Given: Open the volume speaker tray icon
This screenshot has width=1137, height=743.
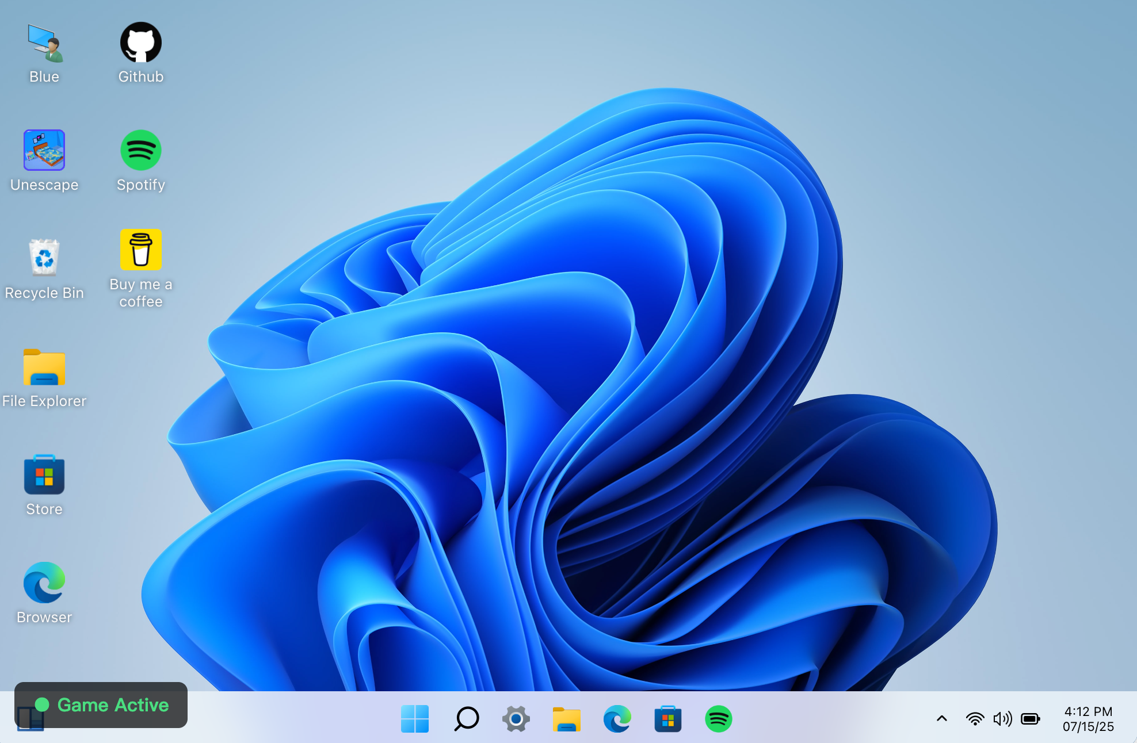Looking at the screenshot, I should 1002,719.
